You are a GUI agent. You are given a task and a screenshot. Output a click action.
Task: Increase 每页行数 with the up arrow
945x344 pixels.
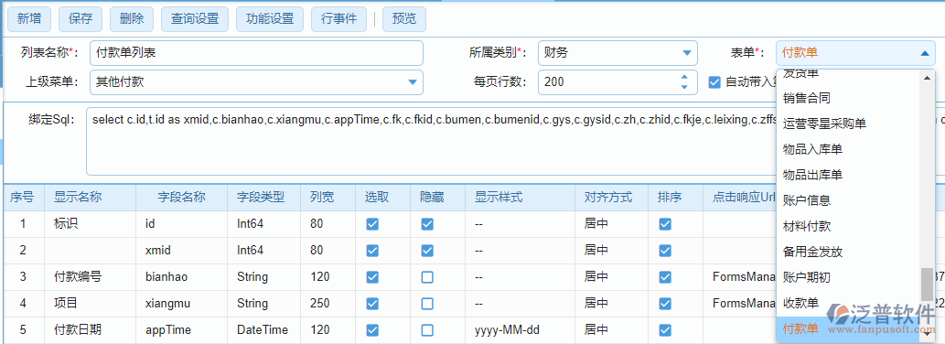tap(684, 77)
